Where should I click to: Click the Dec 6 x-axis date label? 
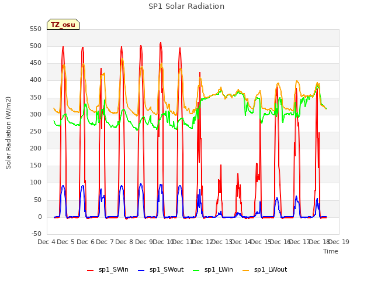[x=85, y=242]
